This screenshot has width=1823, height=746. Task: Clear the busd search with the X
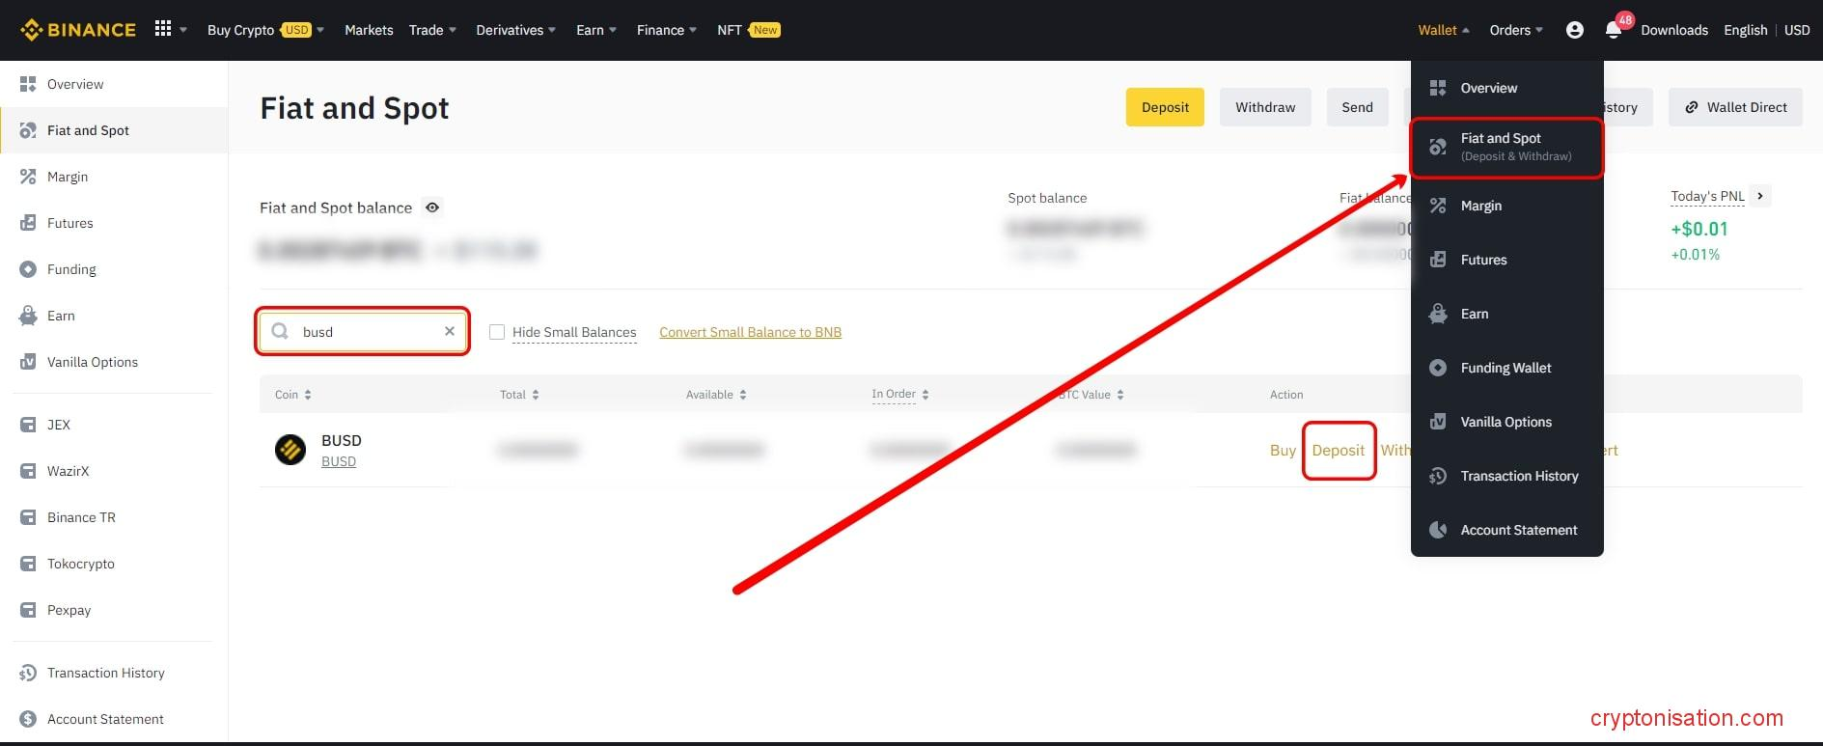point(450,331)
